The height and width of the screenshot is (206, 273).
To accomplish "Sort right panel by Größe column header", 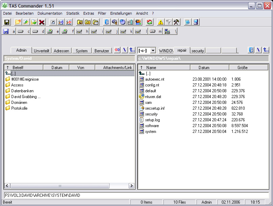I will (x=248, y=67).
